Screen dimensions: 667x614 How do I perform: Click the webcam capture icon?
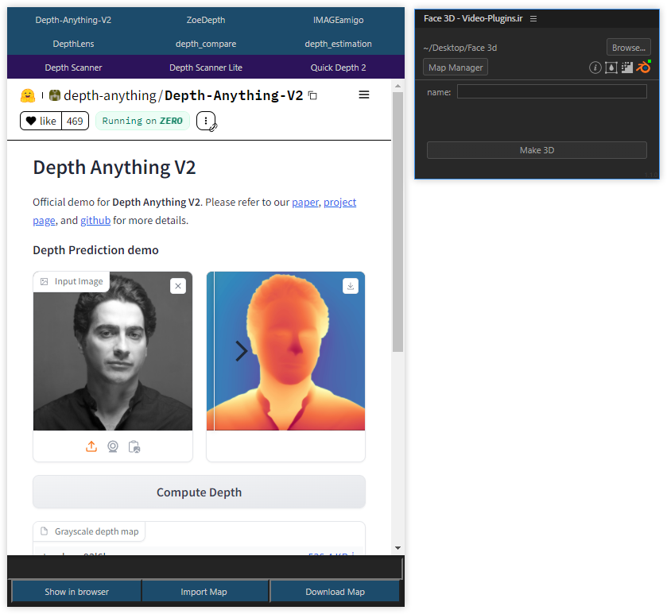tap(113, 446)
